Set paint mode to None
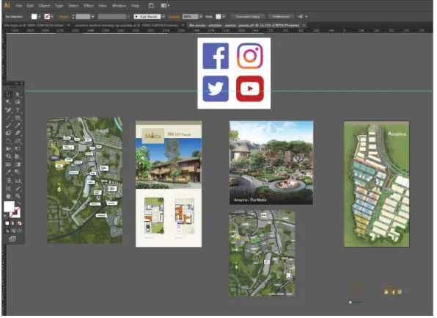 pos(20,223)
